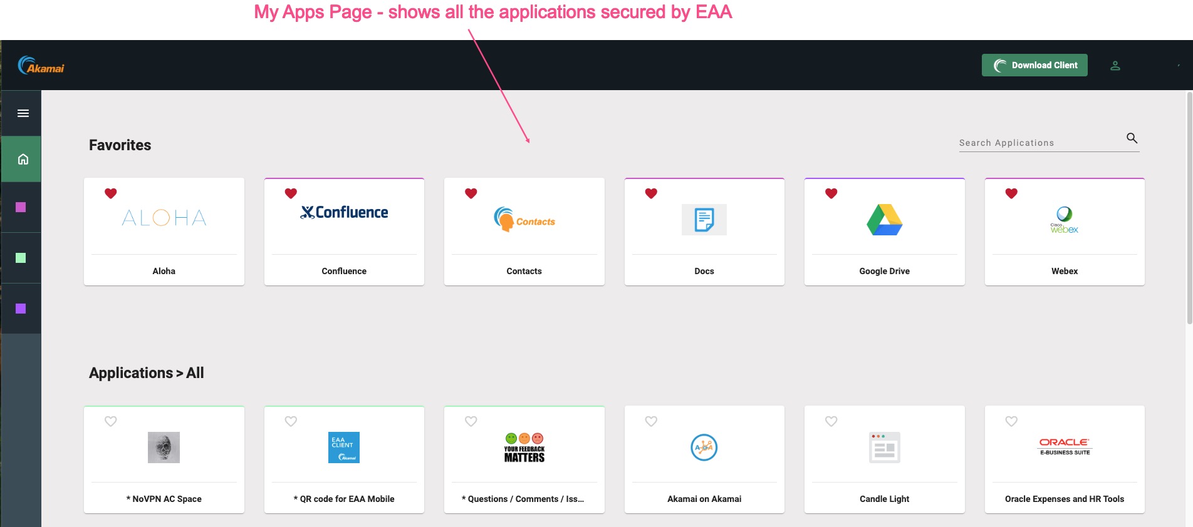The height and width of the screenshot is (527, 1193).
Task: Open the Akamai on Akamai app icon
Action: [x=704, y=448]
